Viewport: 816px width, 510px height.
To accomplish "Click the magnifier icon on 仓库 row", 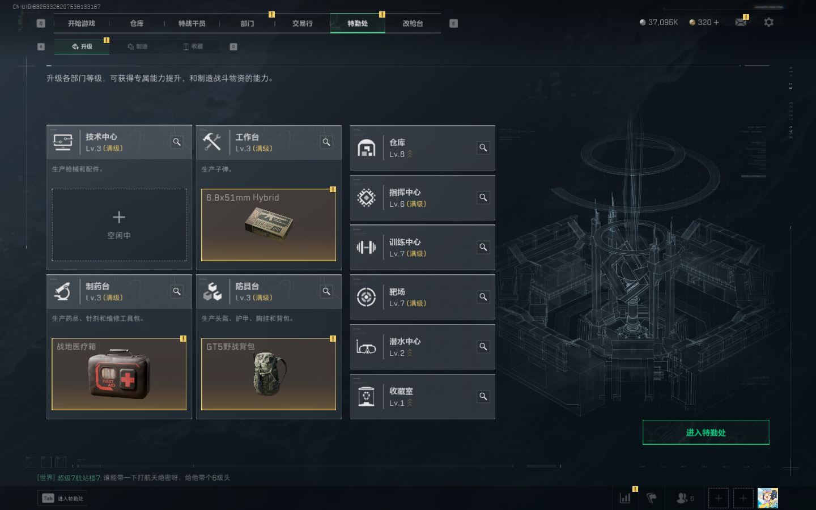I will click(x=483, y=148).
